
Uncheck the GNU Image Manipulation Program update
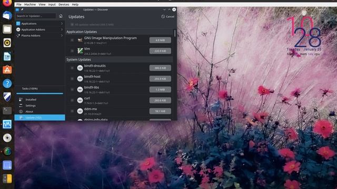click(x=72, y=40)
